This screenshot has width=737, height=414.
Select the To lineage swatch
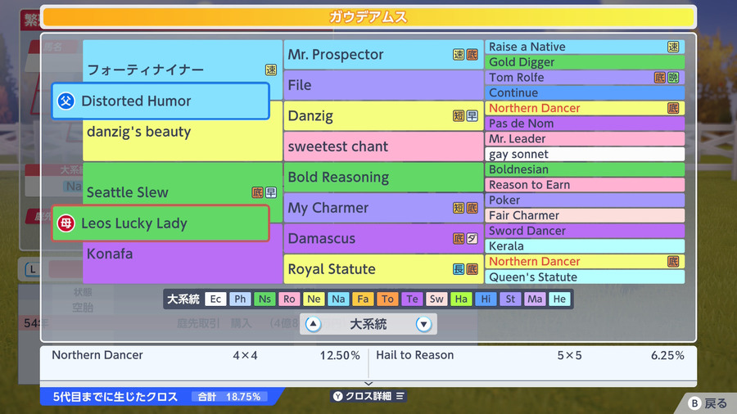click(387, 299)
